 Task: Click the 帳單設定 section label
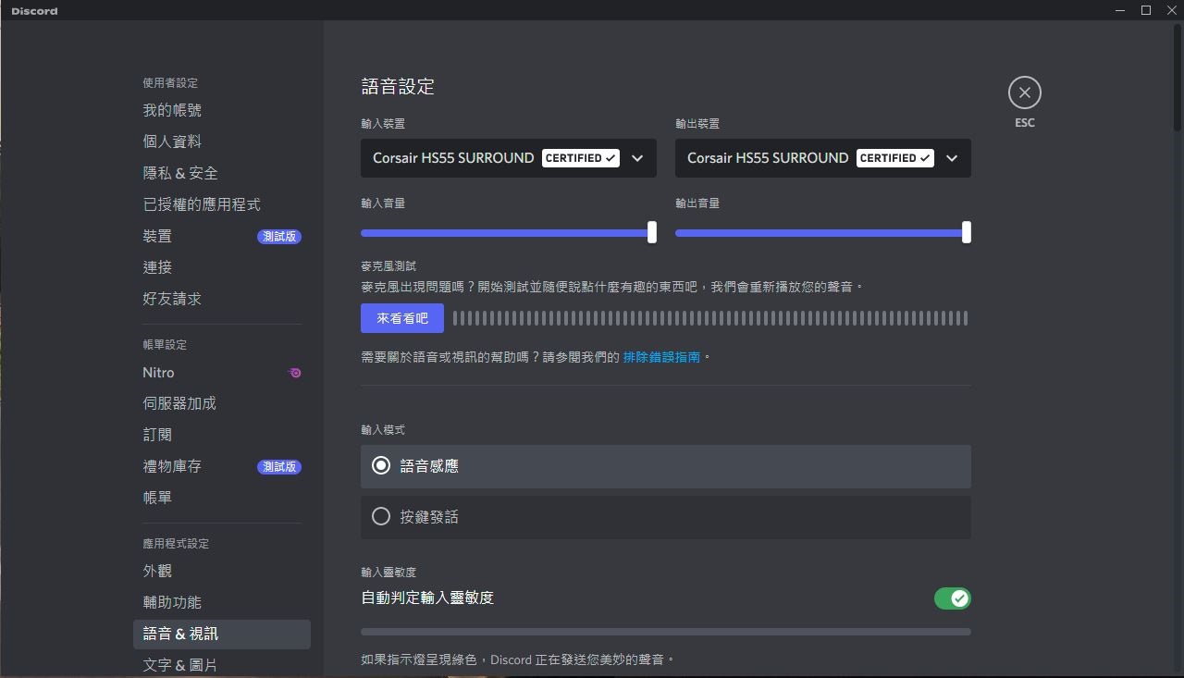coord(165,345)
